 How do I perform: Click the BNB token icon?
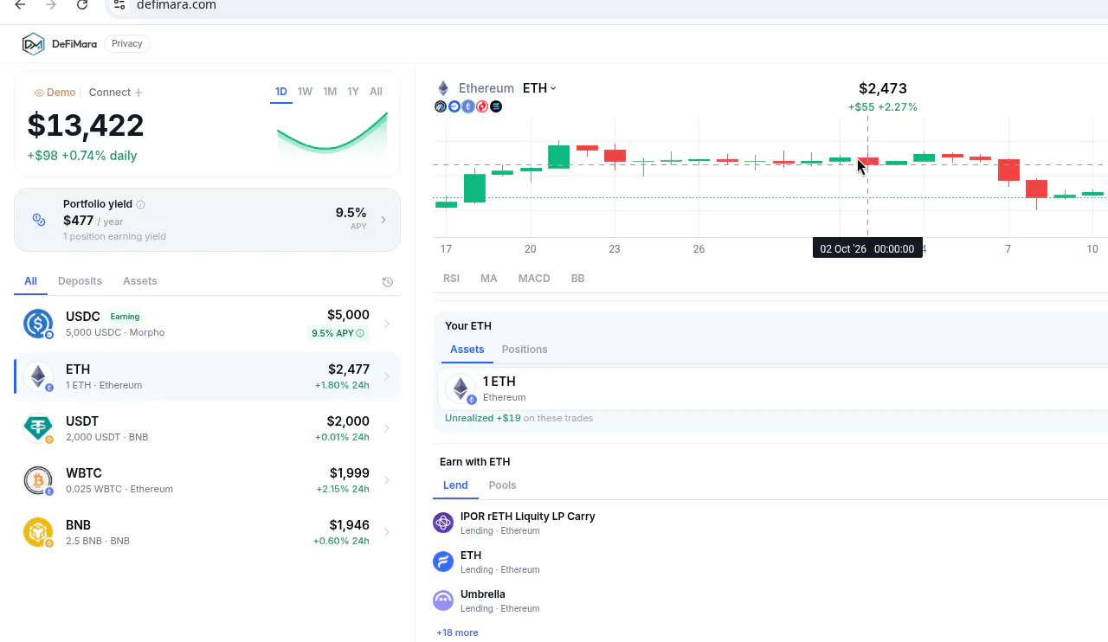click(38, 532)
